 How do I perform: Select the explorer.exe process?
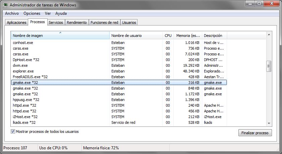pos(119,71)
